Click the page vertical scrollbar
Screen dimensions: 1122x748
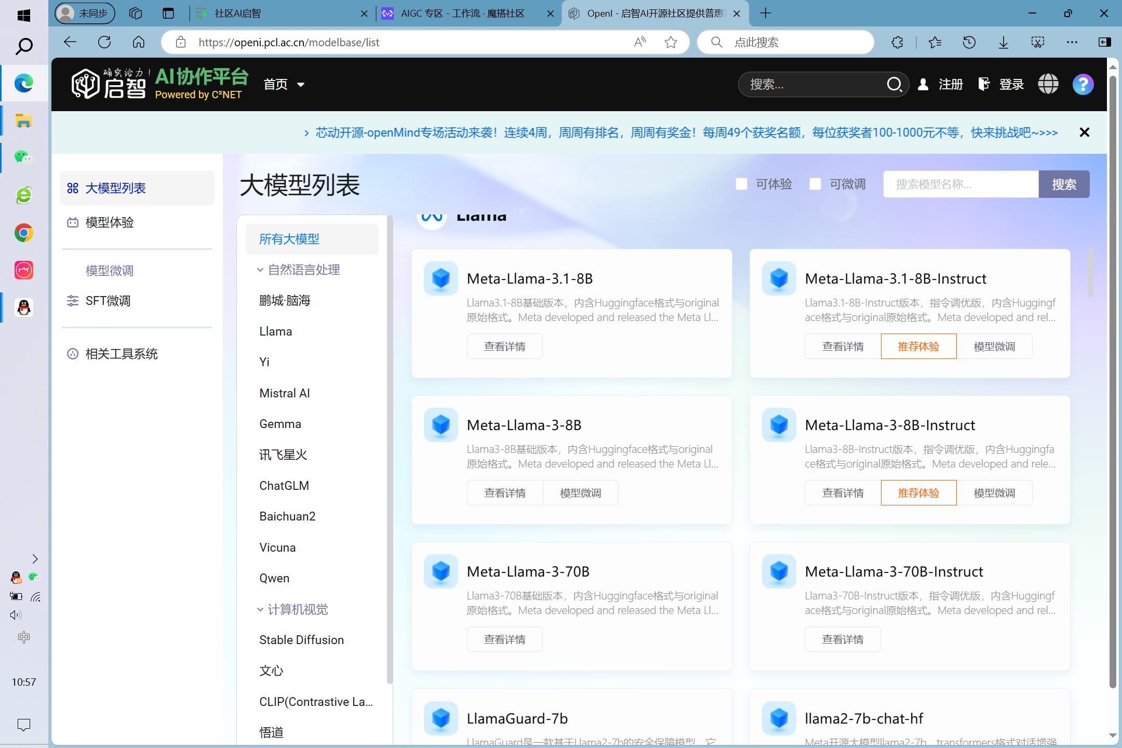1113,382
